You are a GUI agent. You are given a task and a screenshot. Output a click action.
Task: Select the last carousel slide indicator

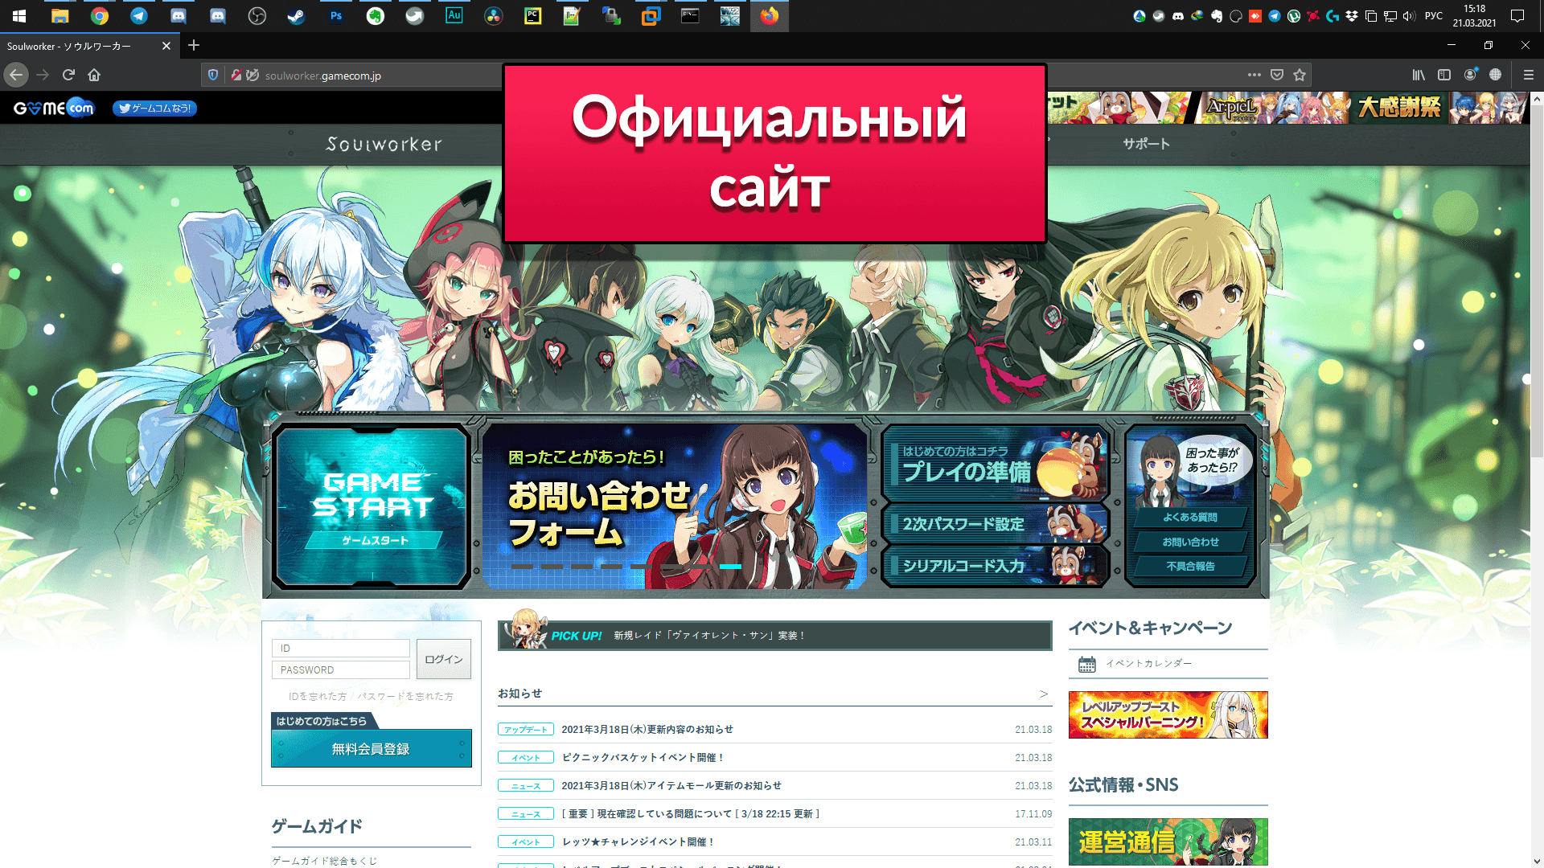[x=730, y=567]
